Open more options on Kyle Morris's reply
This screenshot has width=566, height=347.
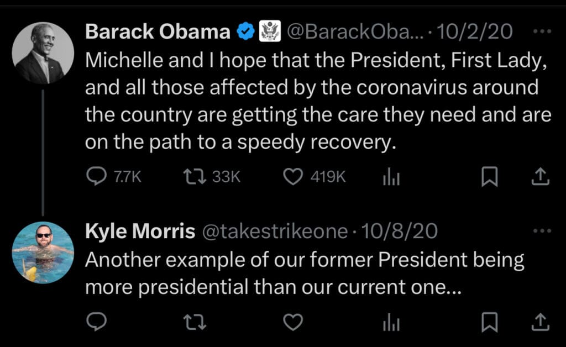[x=539, y=231]
